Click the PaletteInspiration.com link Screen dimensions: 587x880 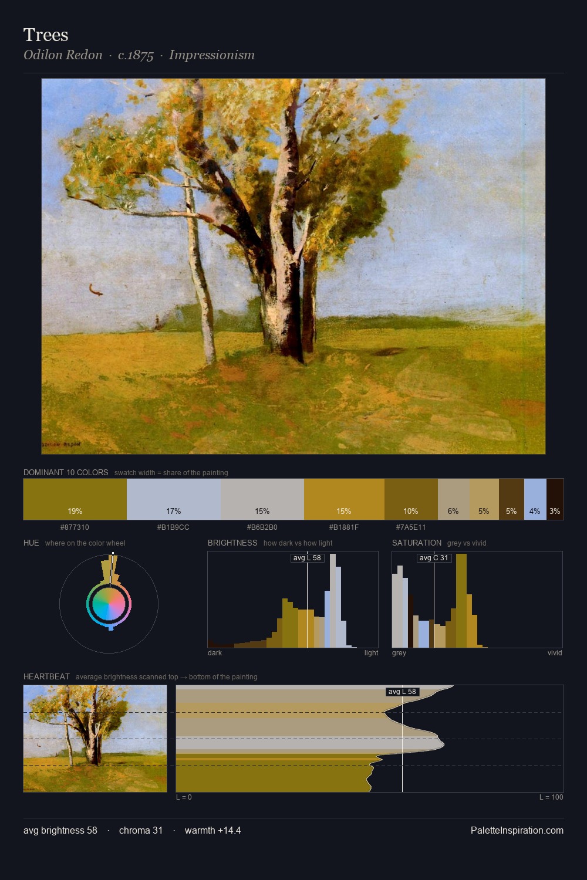pos(517,830)
